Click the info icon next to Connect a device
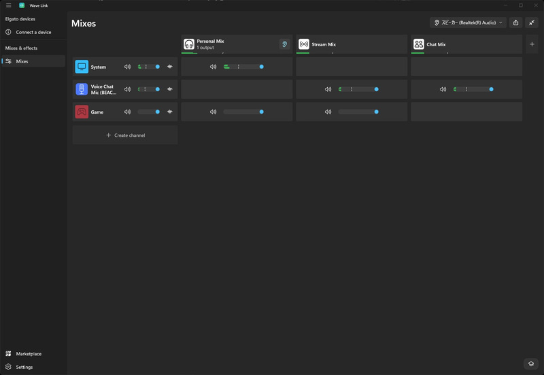The width and height of the screenshot is (544, 375). [8, 32]
